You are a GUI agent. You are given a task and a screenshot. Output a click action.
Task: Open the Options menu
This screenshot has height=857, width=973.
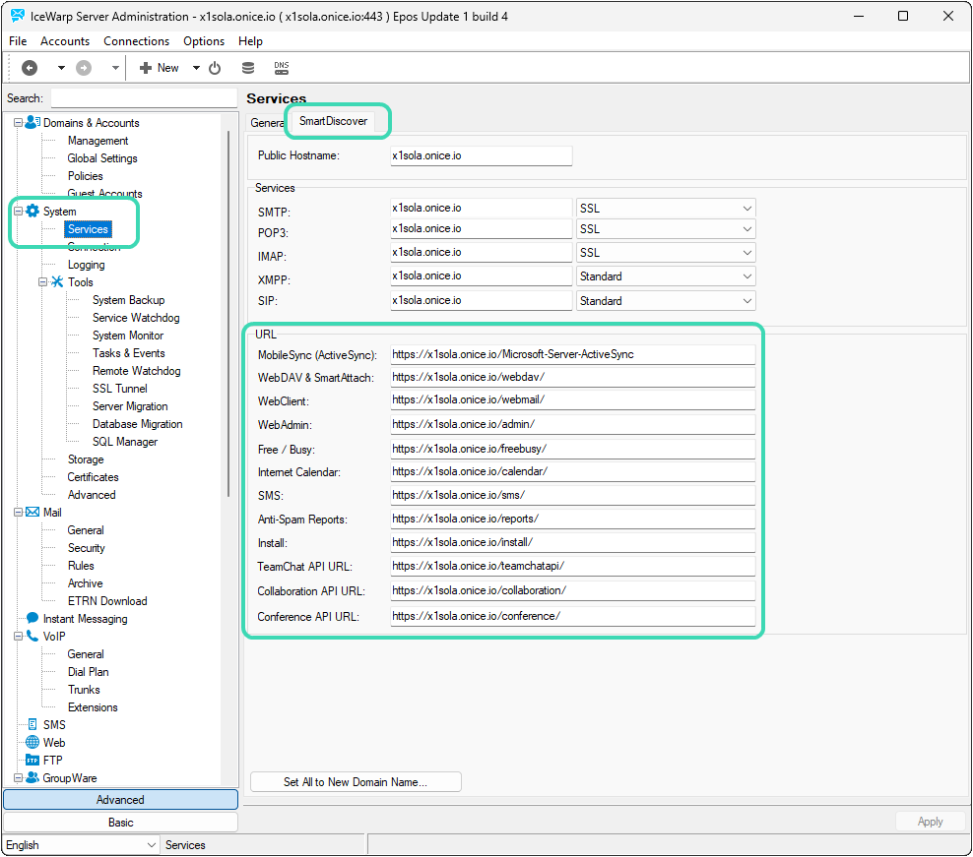204,41
